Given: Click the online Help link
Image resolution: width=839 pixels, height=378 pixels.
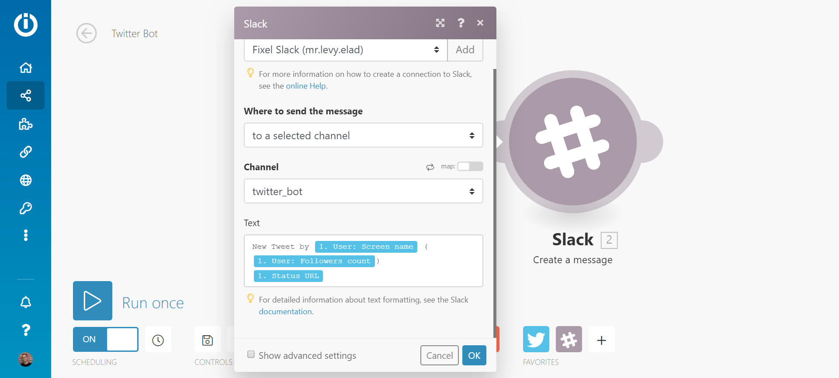Looking at the screenshot, I should pos(305,86).
